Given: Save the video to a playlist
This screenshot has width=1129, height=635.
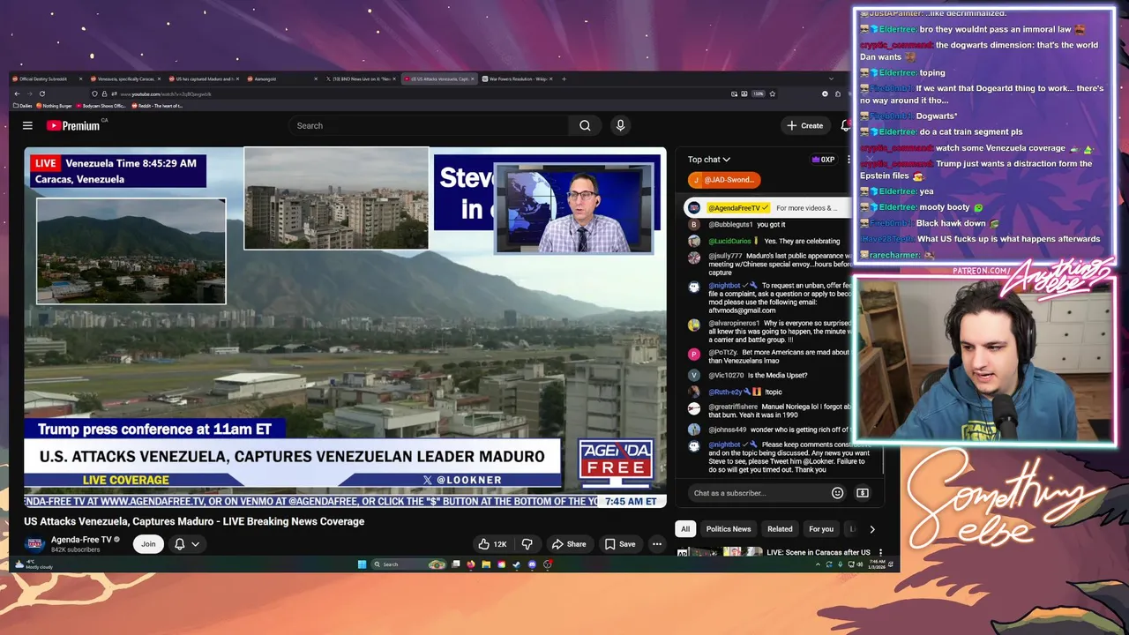Looking at the screenshot, I should tap(620, 544).
